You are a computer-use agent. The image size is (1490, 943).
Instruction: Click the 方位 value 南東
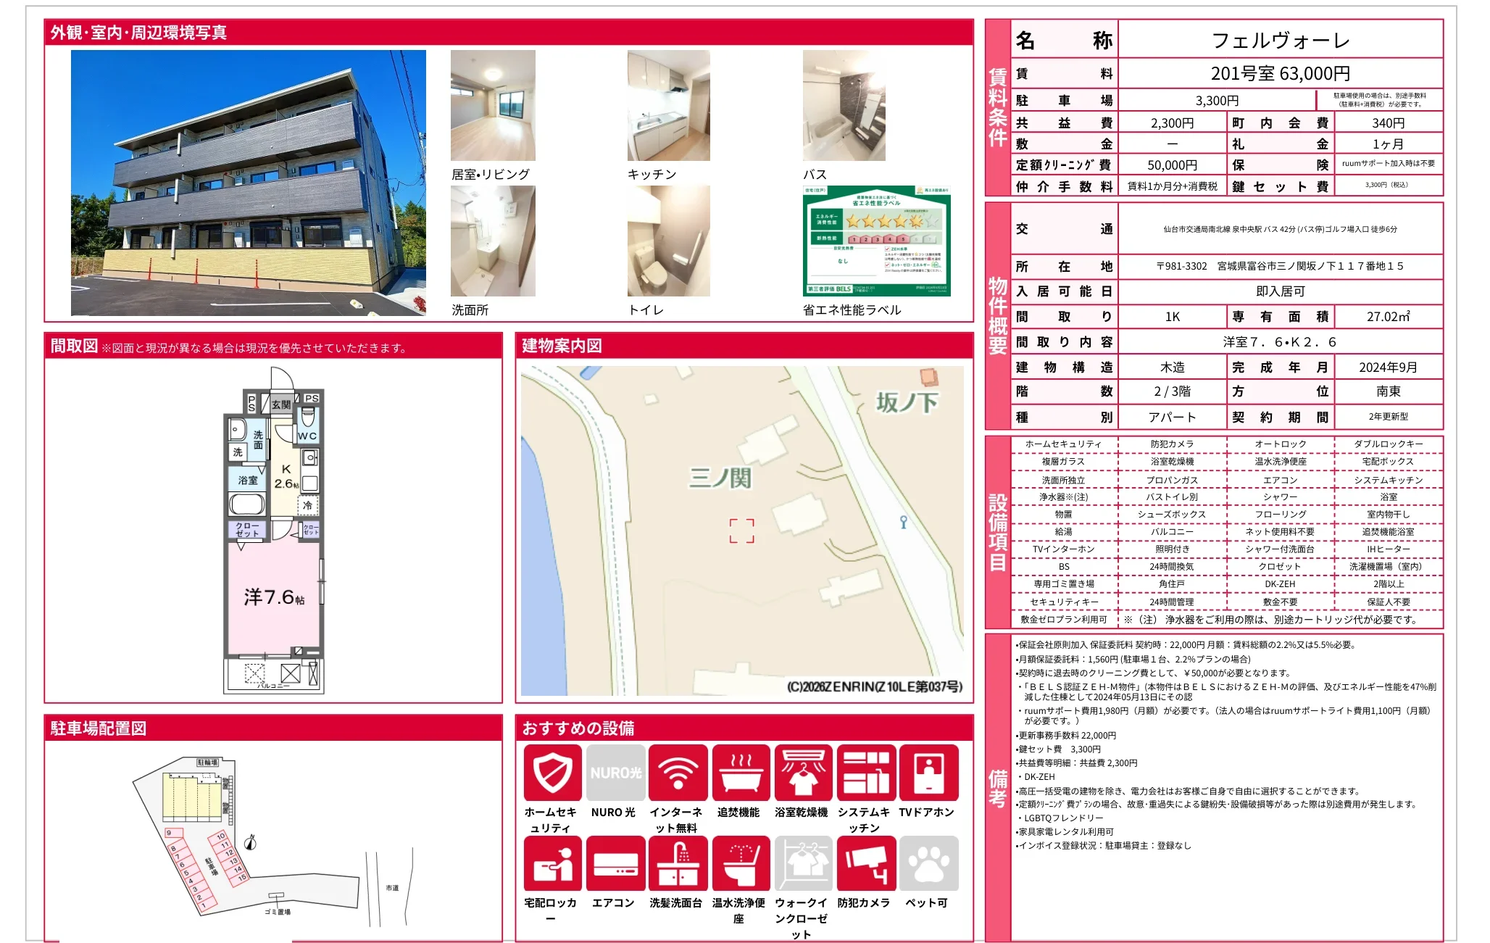tap(1388, 391)
